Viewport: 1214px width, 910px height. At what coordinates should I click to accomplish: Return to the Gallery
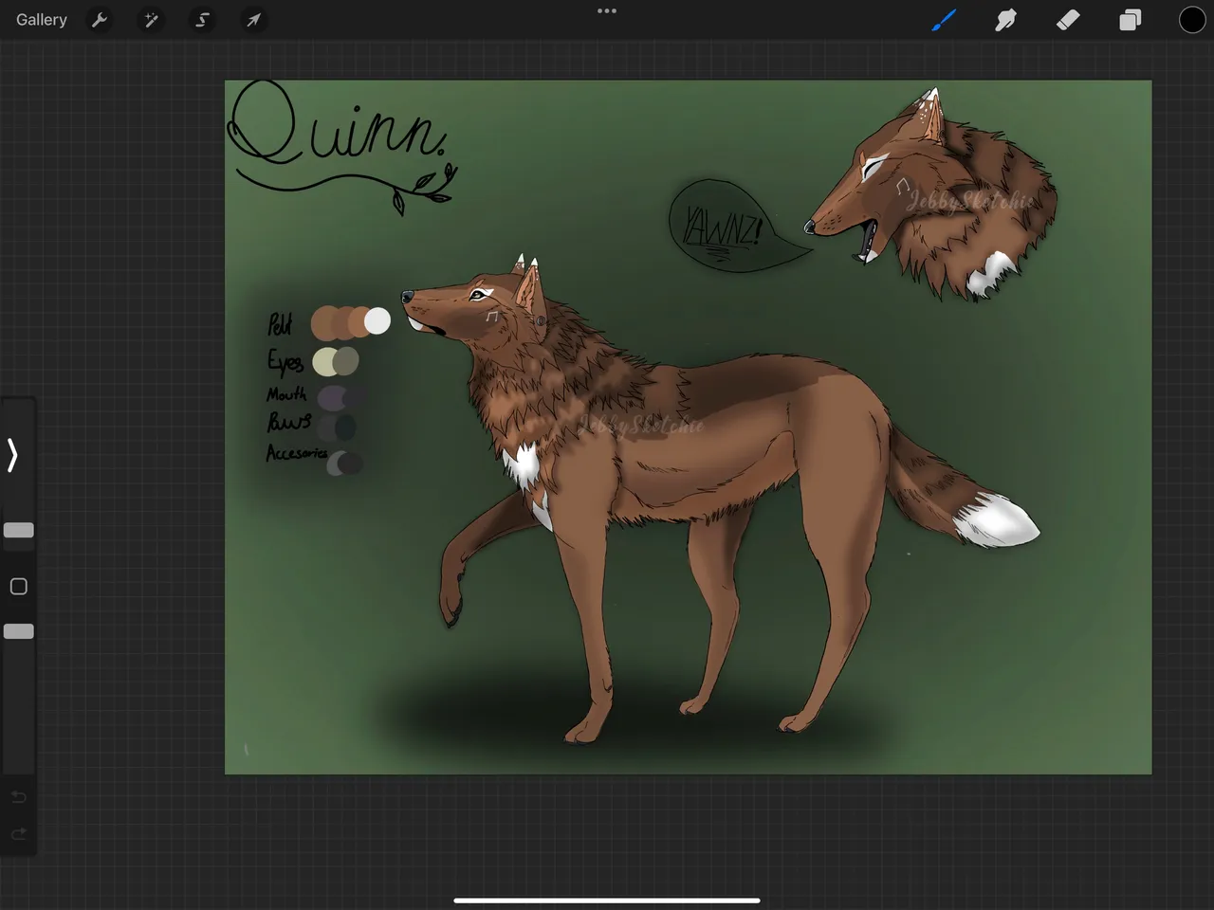(x=42, y=20)
